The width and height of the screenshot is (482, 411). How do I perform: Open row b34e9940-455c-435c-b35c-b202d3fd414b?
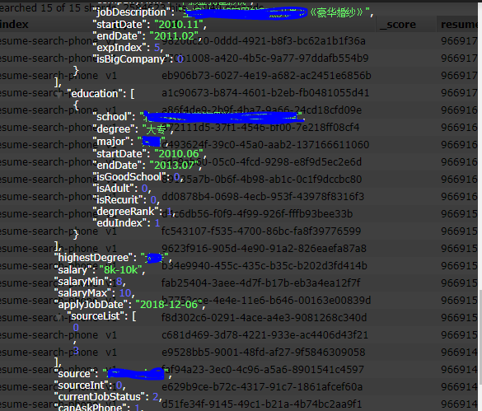[x=264, y=265]
